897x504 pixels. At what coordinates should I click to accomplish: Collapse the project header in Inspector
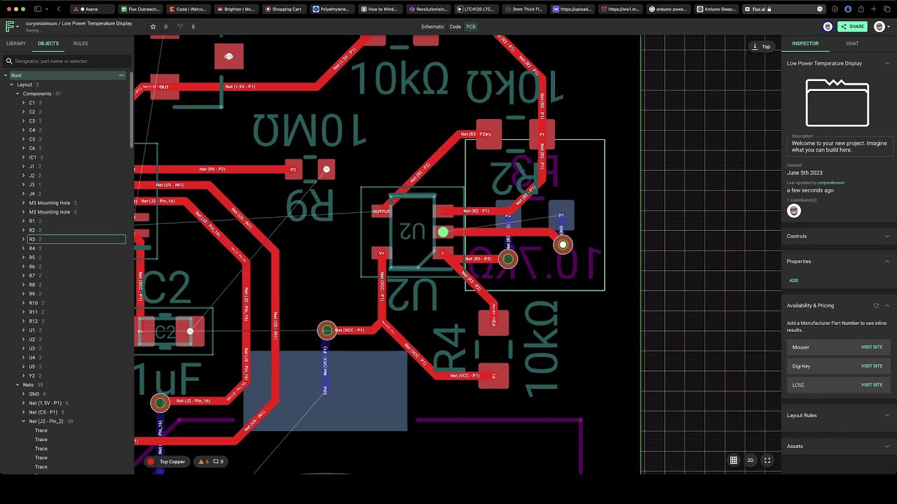click(x=886, y=63)
